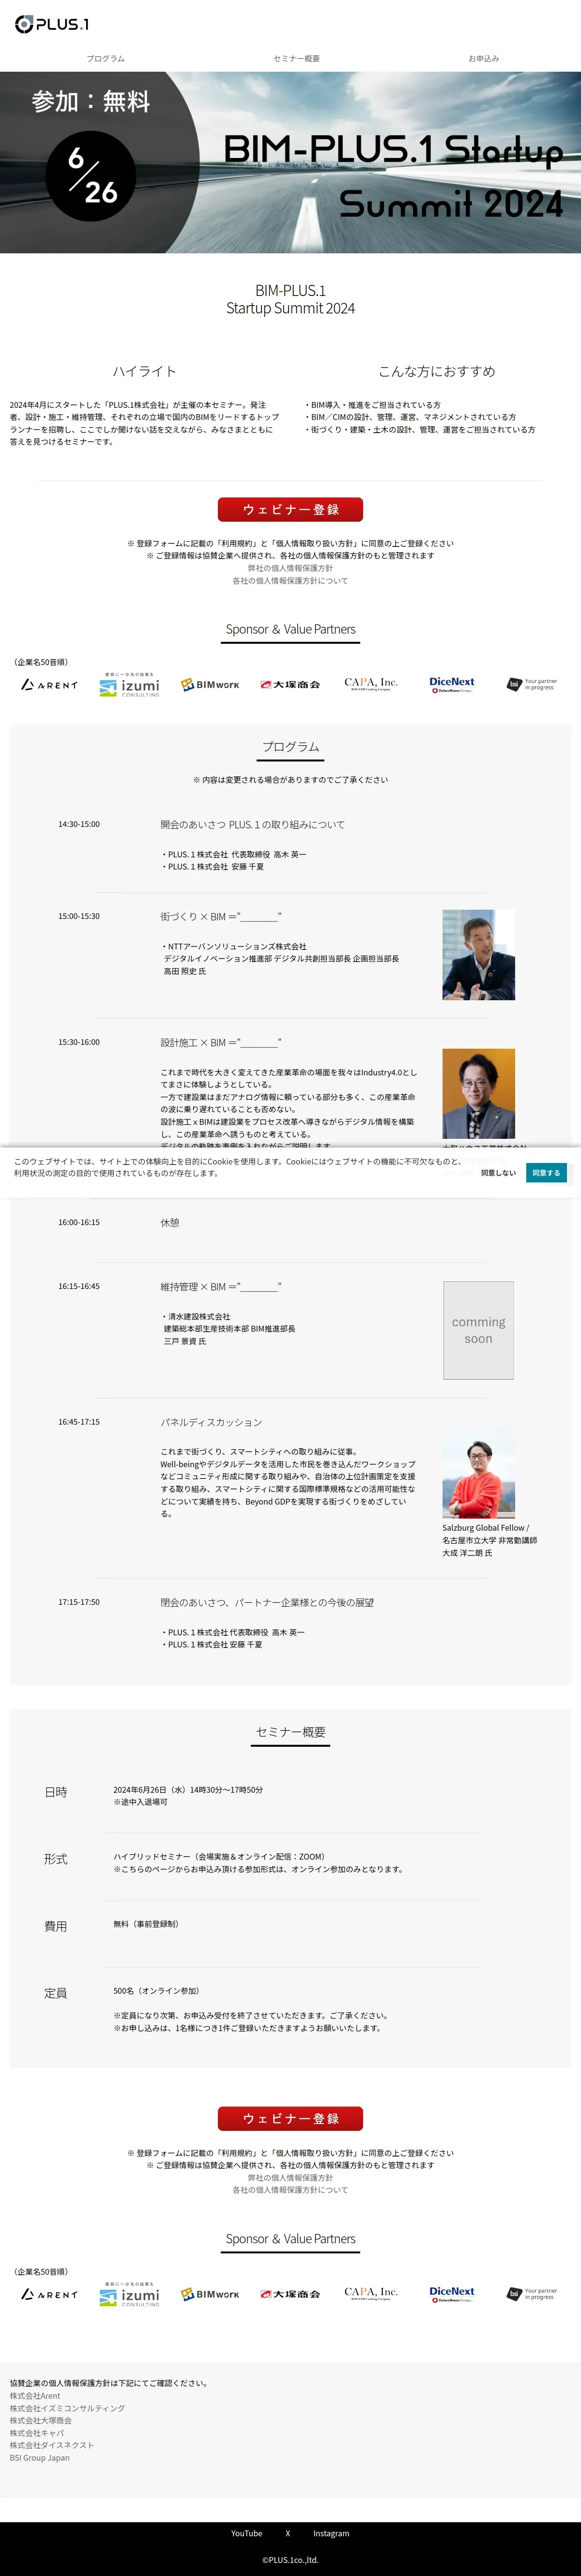581x2576 pixels.
Task: Click the 大塚商会 logo in the sponsor row near the footer
Action: pyautogui.click(x=290, y=2294)
